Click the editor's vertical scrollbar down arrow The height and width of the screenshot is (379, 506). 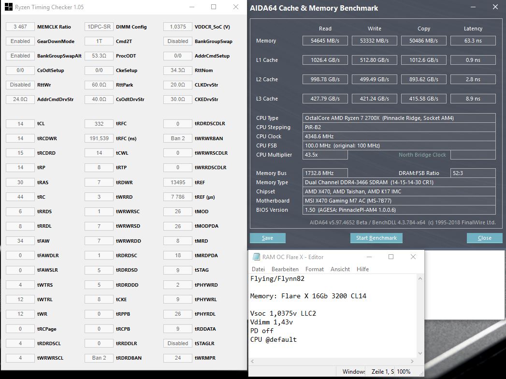420,353
